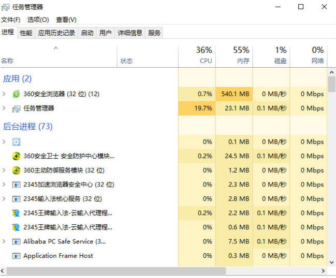
Task: Click the sort arrow above 名称 column
Action: pos(56,49)
